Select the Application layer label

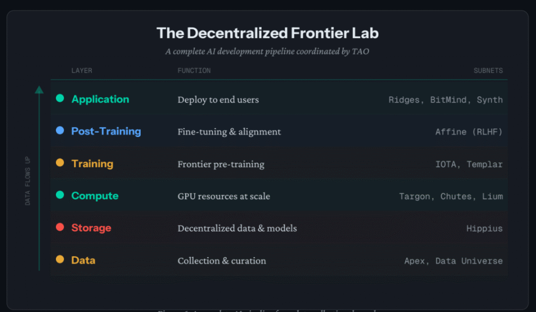100,99
